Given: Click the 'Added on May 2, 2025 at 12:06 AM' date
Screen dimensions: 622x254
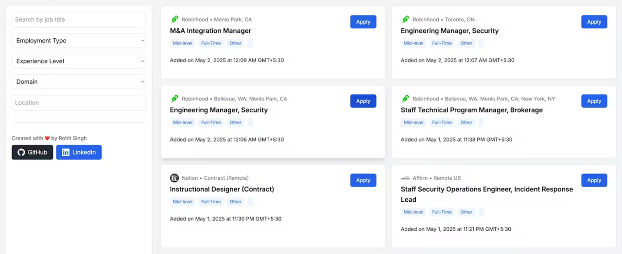Looking at the screenshot, I should coord(227,140).
